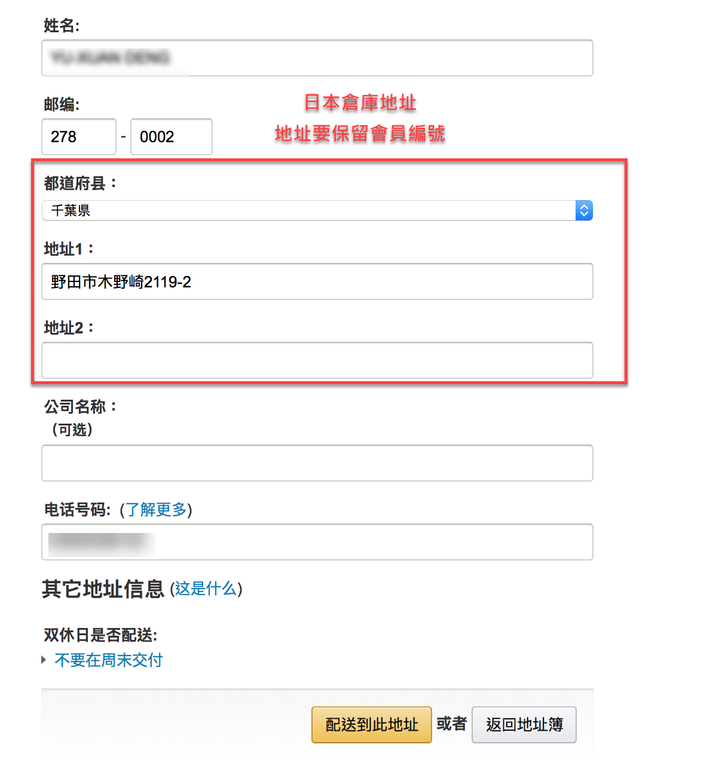Click the 邮编 postal code label
Screen dimensions: 722x772
pyautogui.click(x=62, y=105)
